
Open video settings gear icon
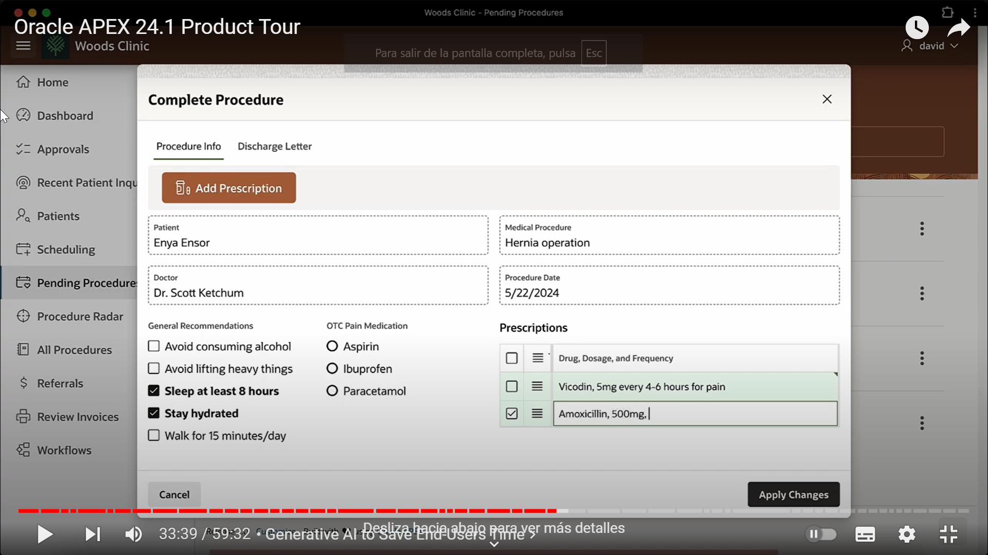[x=907, y=534]
